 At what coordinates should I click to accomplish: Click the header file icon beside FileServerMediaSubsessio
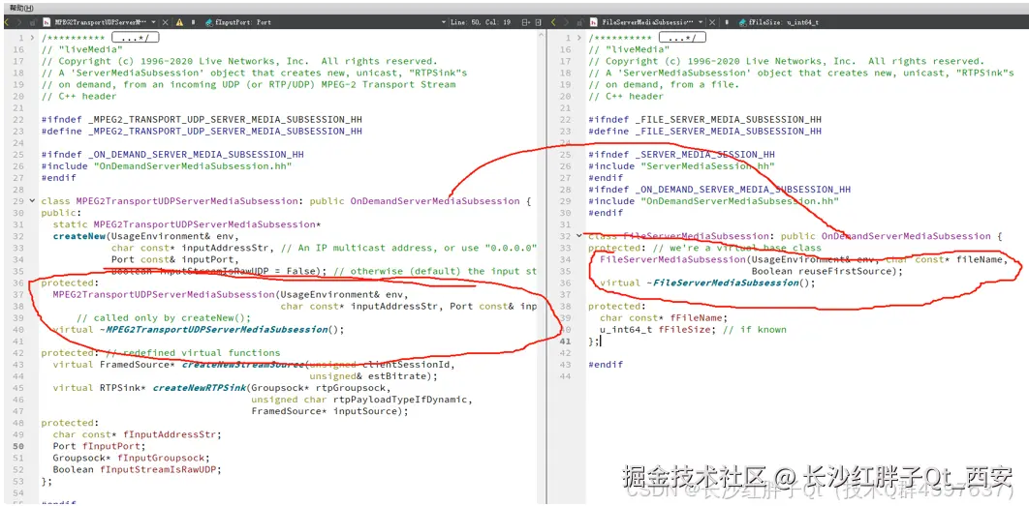[x=594, y=22]
